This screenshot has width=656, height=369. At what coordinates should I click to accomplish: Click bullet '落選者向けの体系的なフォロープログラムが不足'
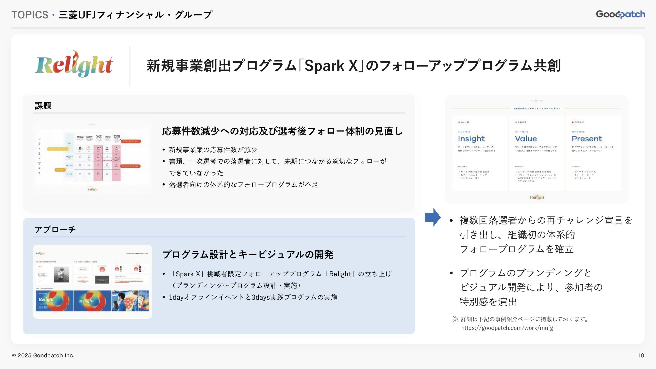coord(243,184)
